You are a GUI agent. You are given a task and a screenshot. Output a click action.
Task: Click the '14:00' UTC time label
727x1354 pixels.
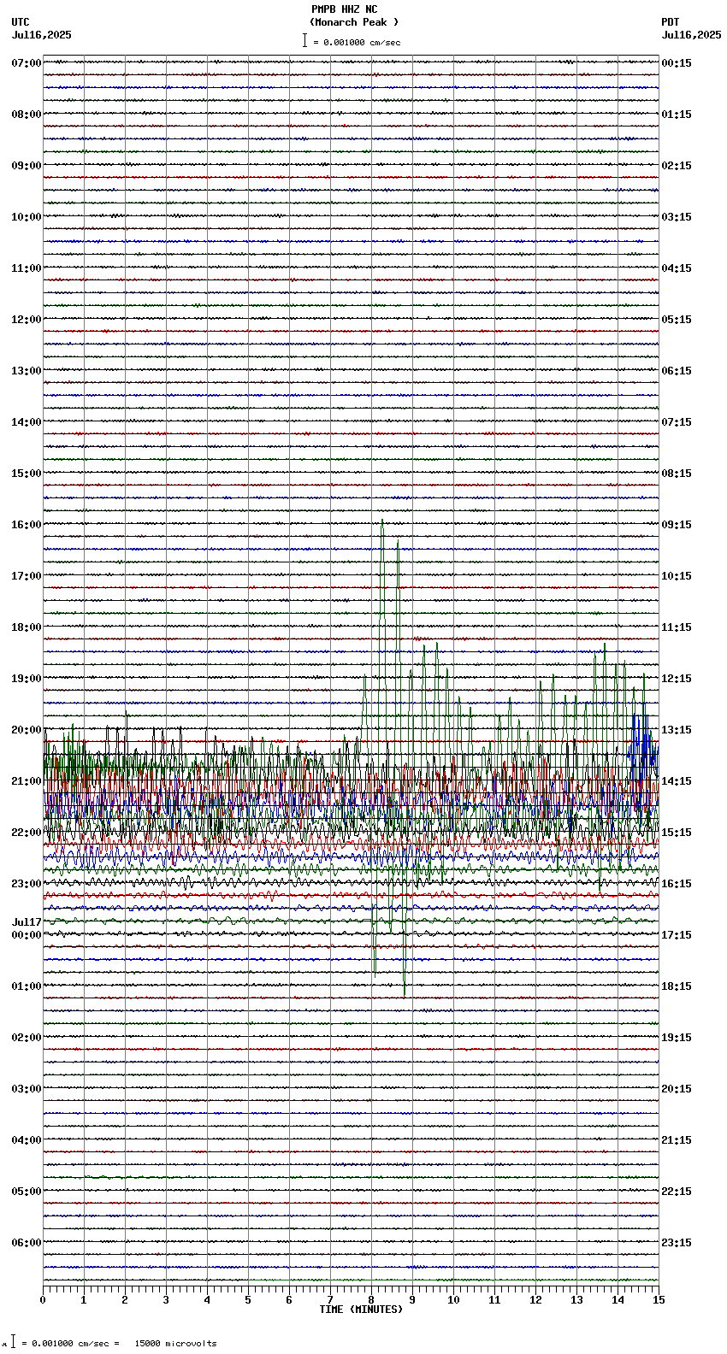27,422
